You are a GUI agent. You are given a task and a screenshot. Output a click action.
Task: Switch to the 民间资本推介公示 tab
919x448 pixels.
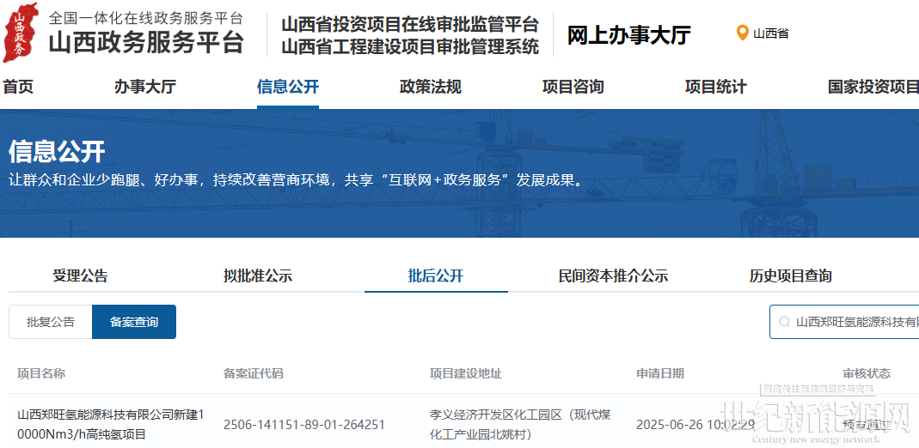pyautogui.click(x=614, y=276)
